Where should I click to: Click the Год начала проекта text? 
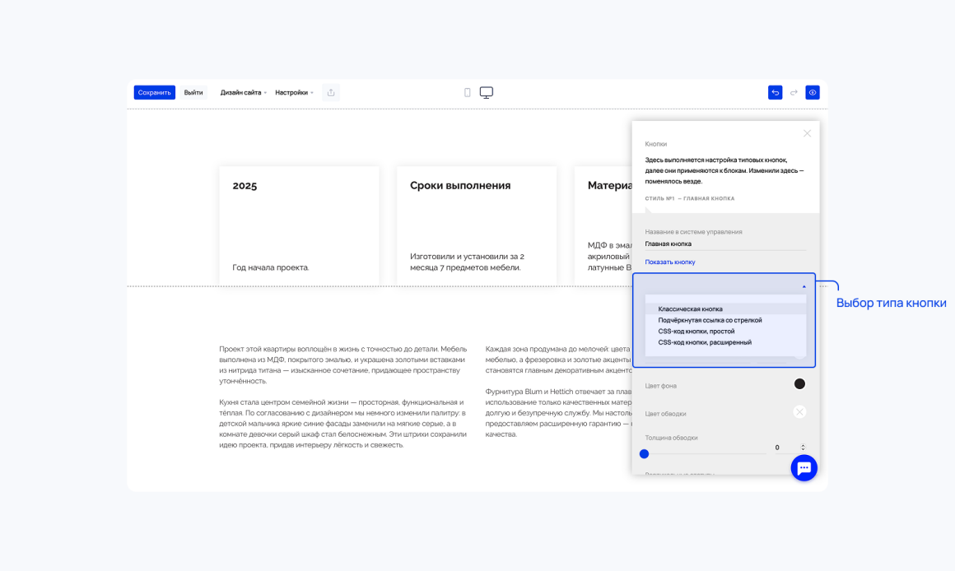[270, 267]
